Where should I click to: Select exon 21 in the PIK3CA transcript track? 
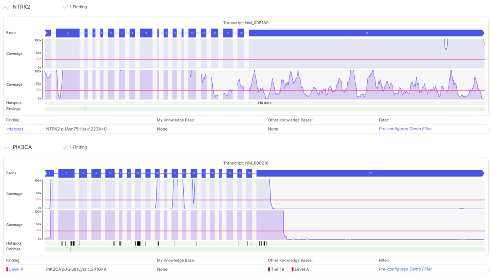pos(370,173)
